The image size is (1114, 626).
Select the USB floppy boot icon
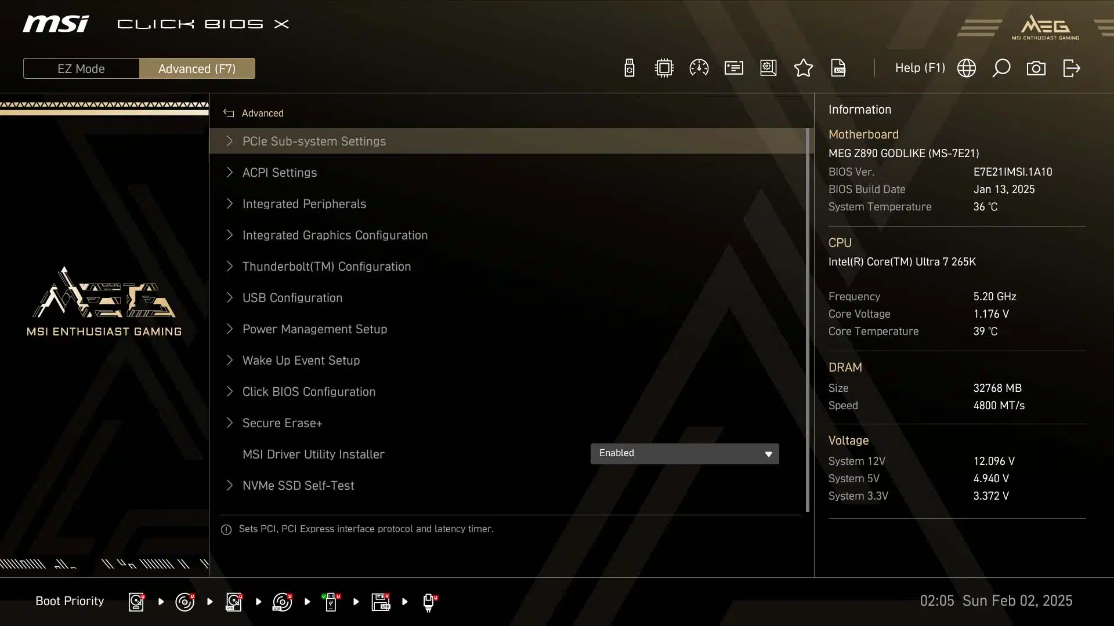381,602
